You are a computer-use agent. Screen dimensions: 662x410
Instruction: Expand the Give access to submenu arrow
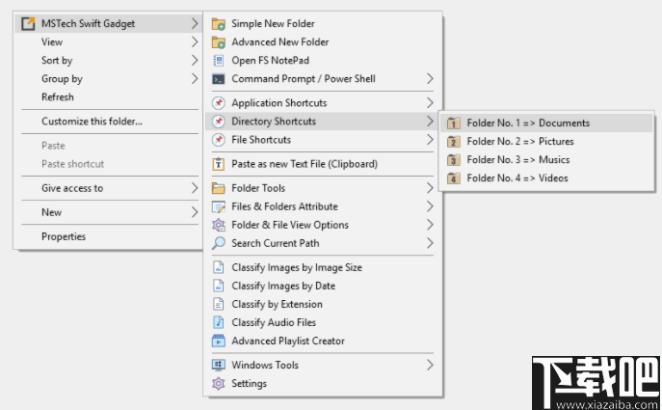(x=195, y=188)
